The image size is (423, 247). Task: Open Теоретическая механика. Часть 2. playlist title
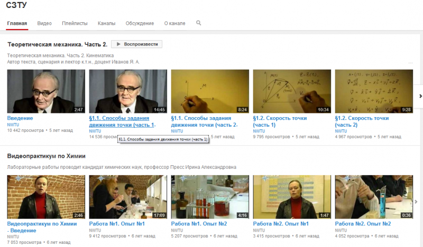pyautogui.click(x=57, y=44)
